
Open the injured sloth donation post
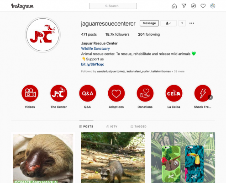(43, 158)
